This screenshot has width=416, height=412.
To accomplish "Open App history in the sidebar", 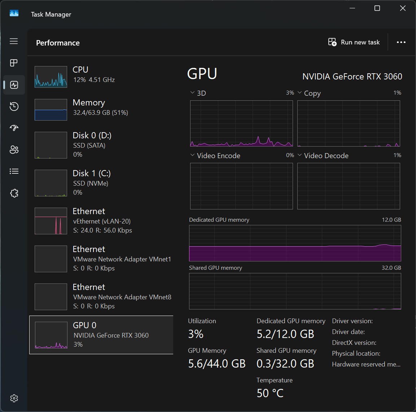I will pyautogui.click(x=14, y=106).
